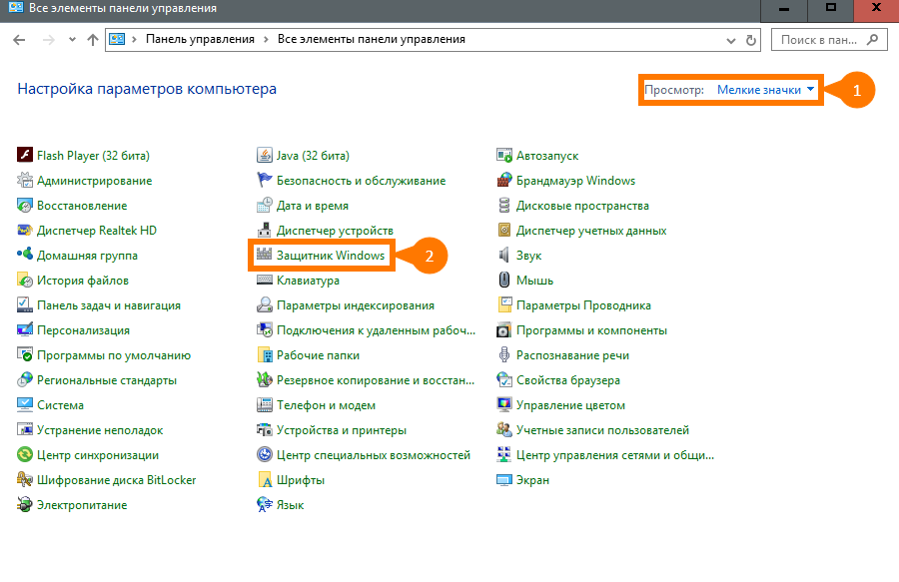Click the Система monitor icon

click(25, 405)
